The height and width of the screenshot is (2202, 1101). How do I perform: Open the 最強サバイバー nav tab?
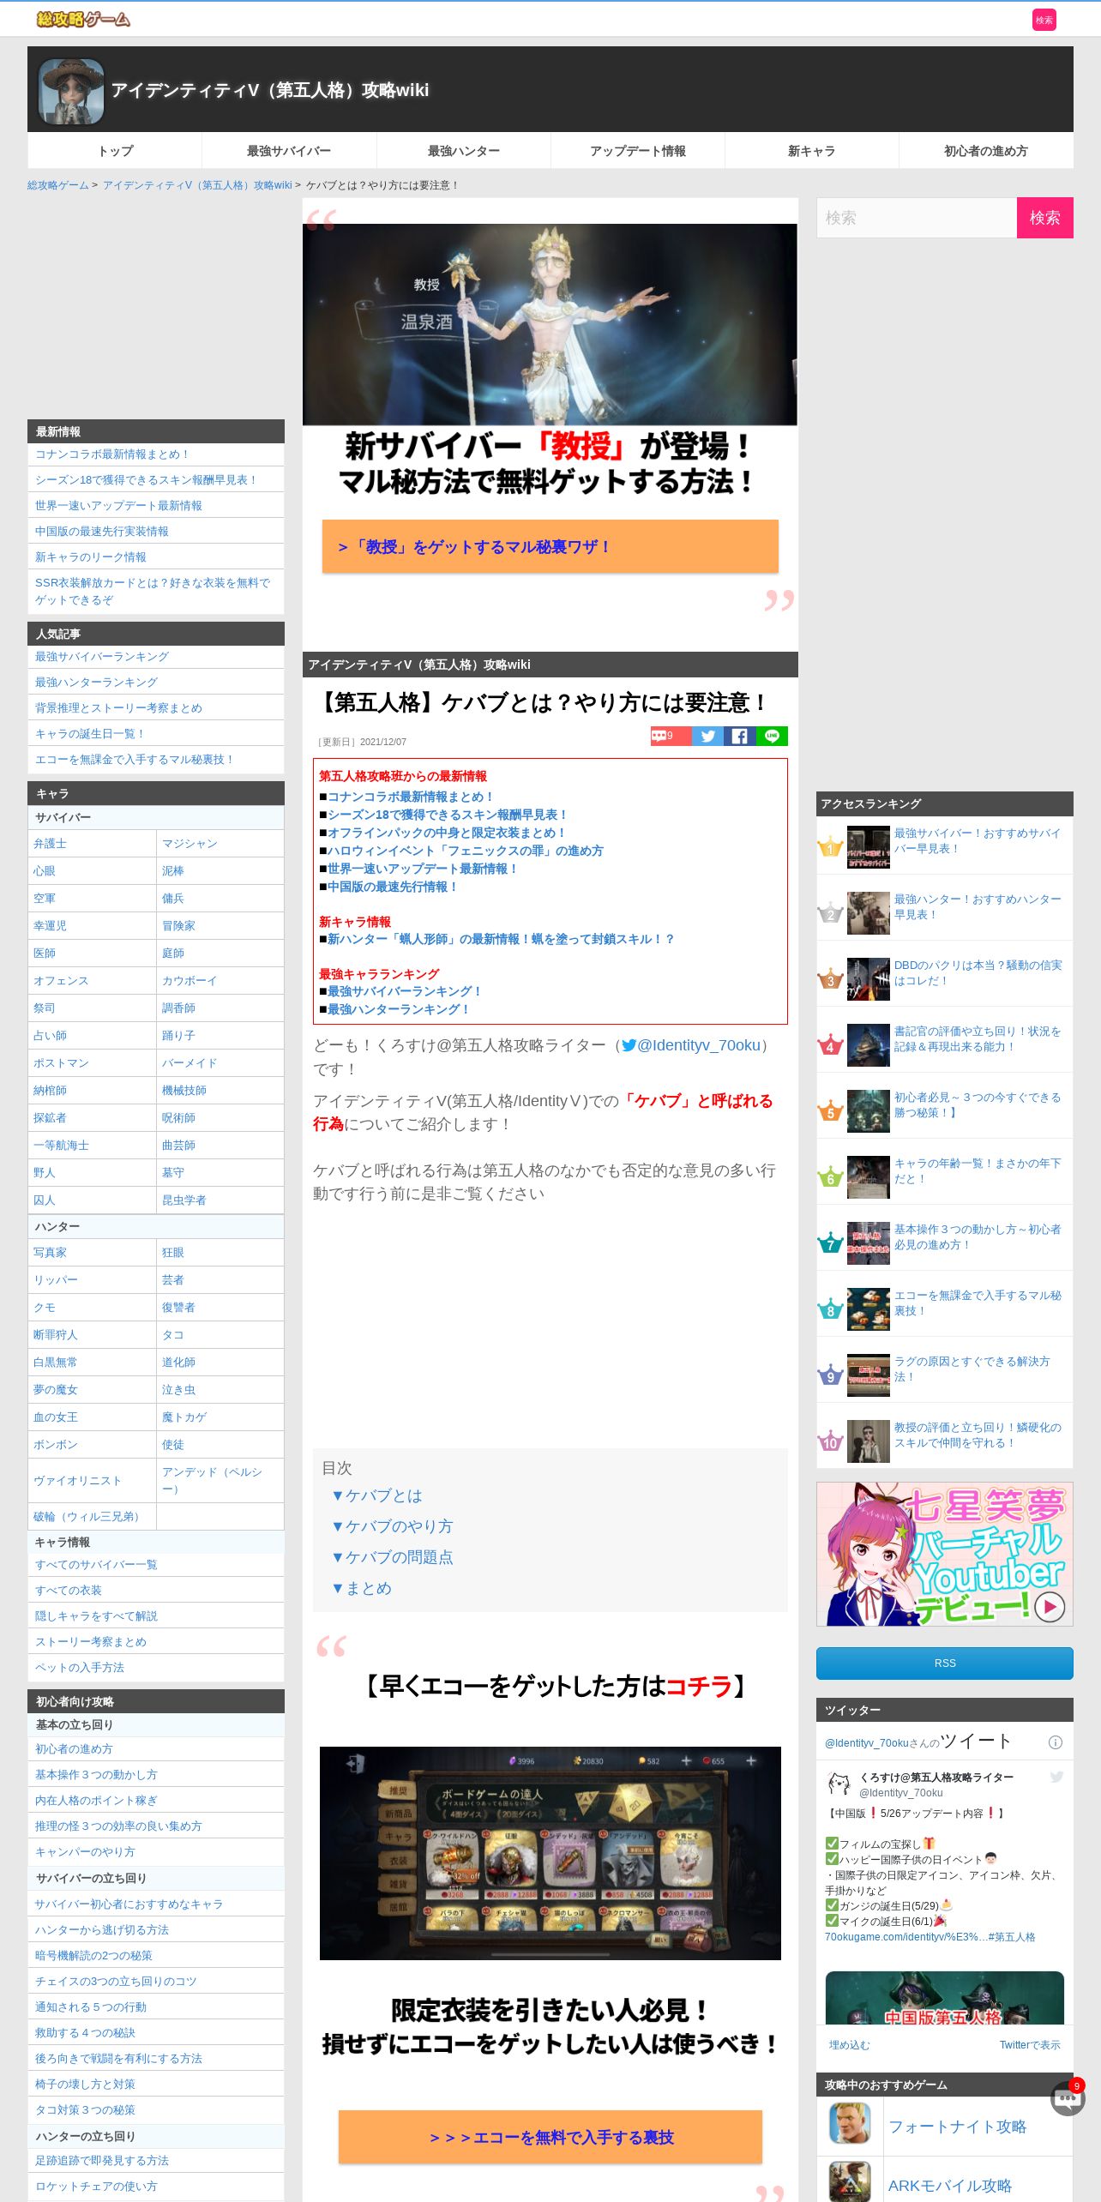point(289,151)
